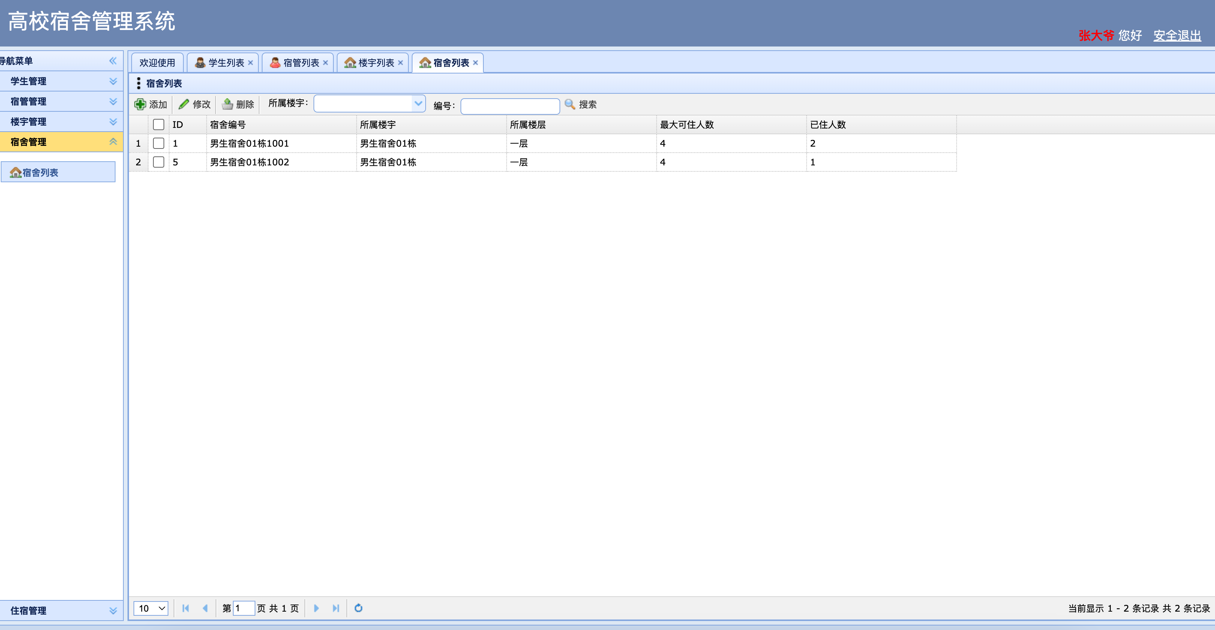Viewport: 1215px width, 630px height.
Task: Collapse the navigation menu with the double-arrow
Action: (x=113, y=61)
